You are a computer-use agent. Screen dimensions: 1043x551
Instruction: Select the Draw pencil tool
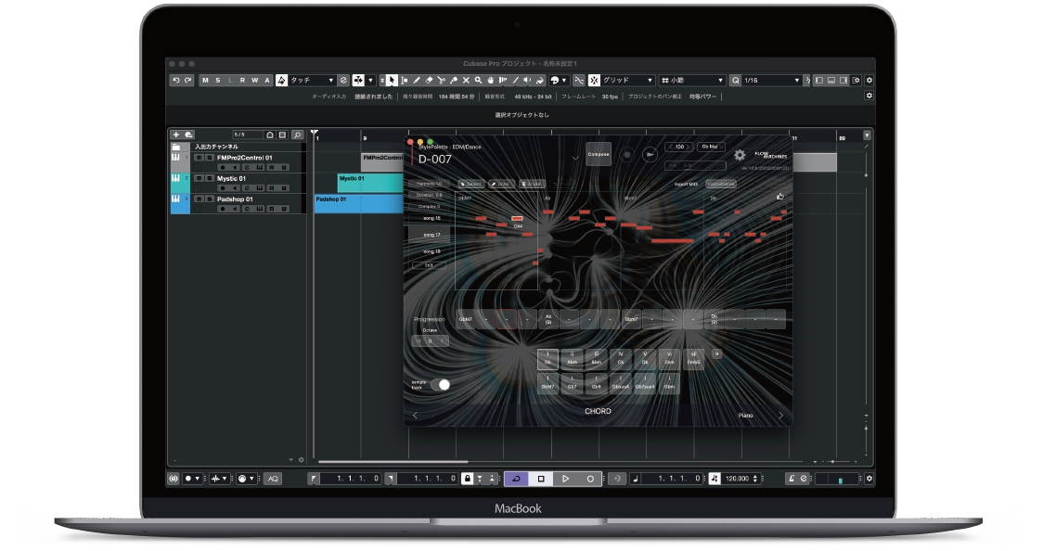coord(417,81)
